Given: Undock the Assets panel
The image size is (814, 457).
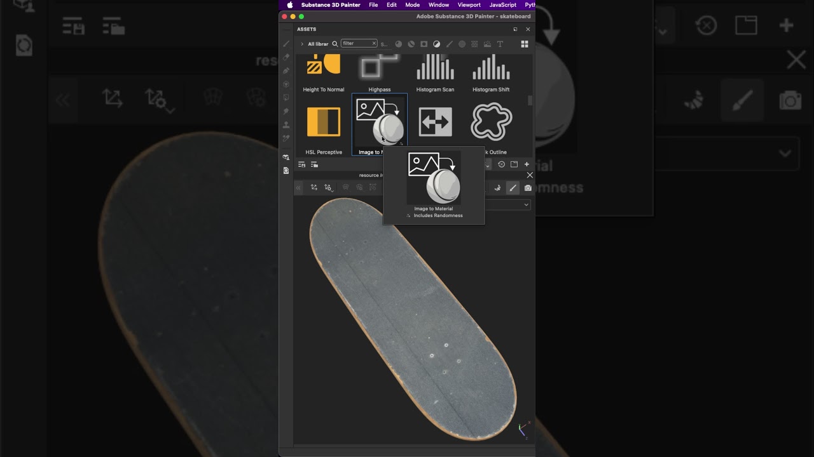Looking at the screenshot, I should (x=515, y=29).
